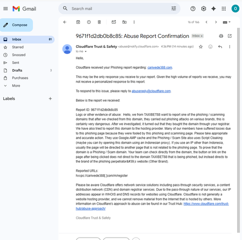The width and height of the screenshot is (242, 240).
Task: Click the '16 of 166' counter
Action: tap(194, 22)
